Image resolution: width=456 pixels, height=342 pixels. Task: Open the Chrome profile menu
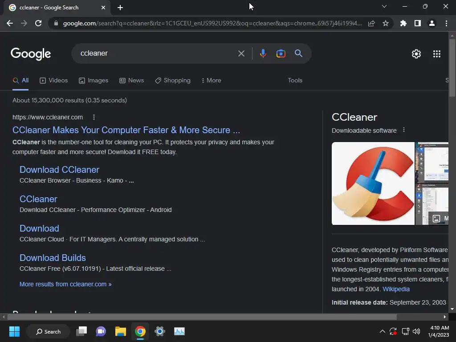(432, 23)
